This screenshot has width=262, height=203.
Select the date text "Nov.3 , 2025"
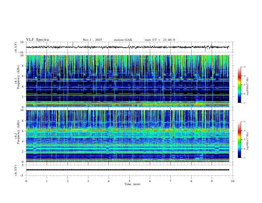coord(92,40)
